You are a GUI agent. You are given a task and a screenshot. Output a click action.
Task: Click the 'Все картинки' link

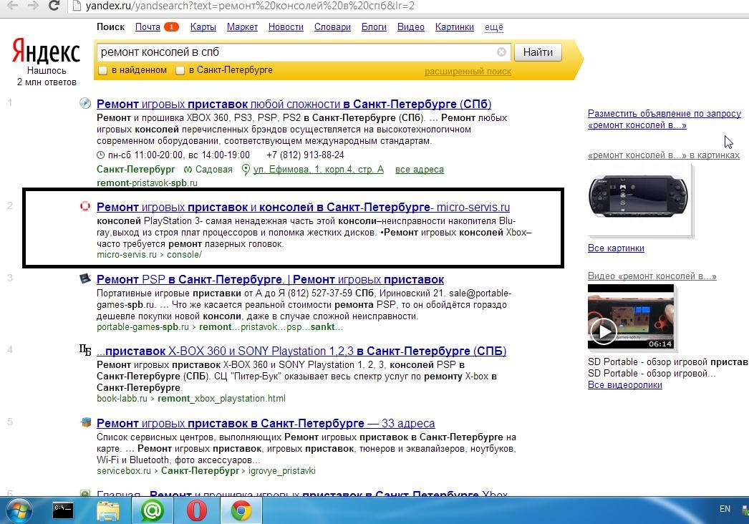pos(616,248)
